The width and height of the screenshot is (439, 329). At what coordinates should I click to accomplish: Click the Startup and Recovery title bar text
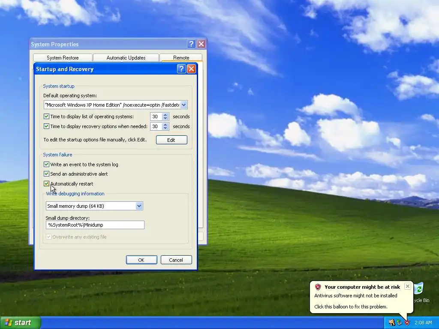point(65,69)
